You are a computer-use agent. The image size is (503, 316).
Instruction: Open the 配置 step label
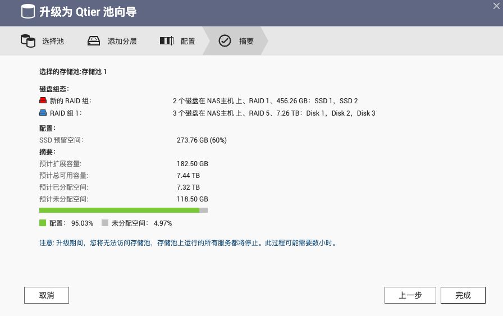(x=188, y=42)
